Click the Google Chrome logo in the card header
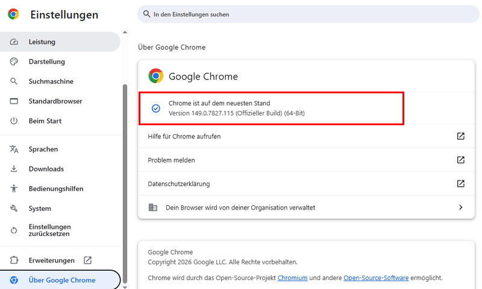Viewport: 482px width, 289px height. pos(156,76)
